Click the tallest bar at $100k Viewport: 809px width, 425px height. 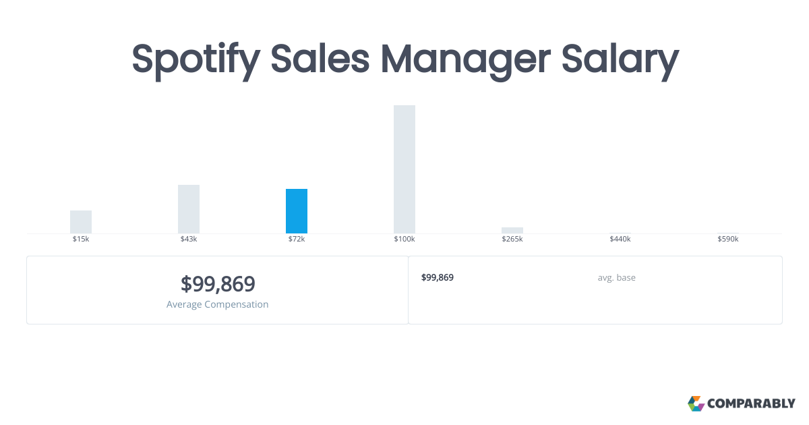point(404,169)
